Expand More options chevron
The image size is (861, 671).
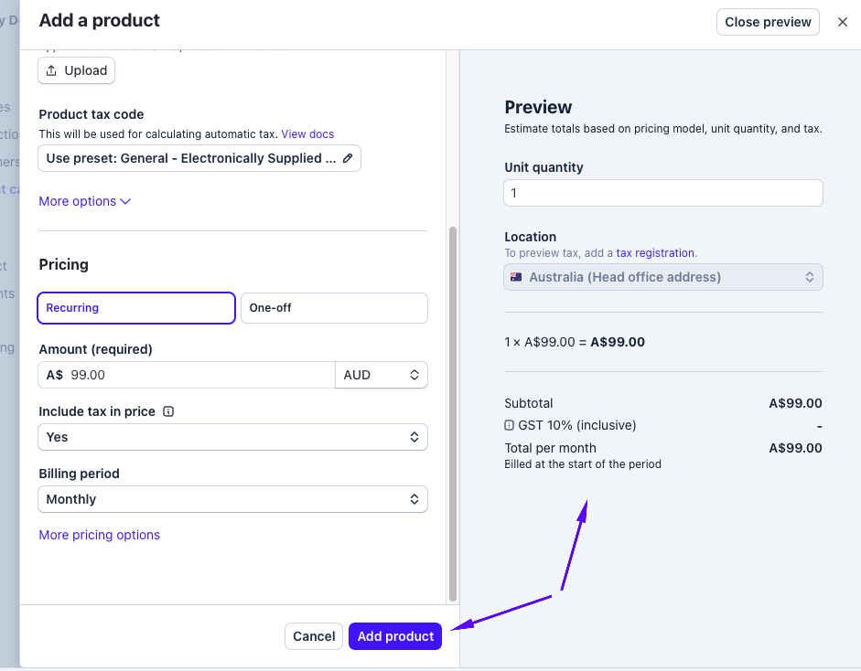click(125, 201)
